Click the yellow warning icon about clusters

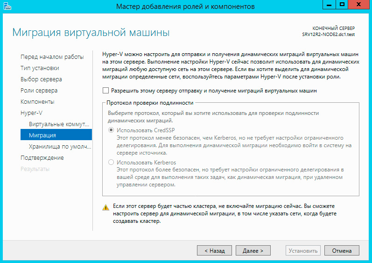click(106, 206)
